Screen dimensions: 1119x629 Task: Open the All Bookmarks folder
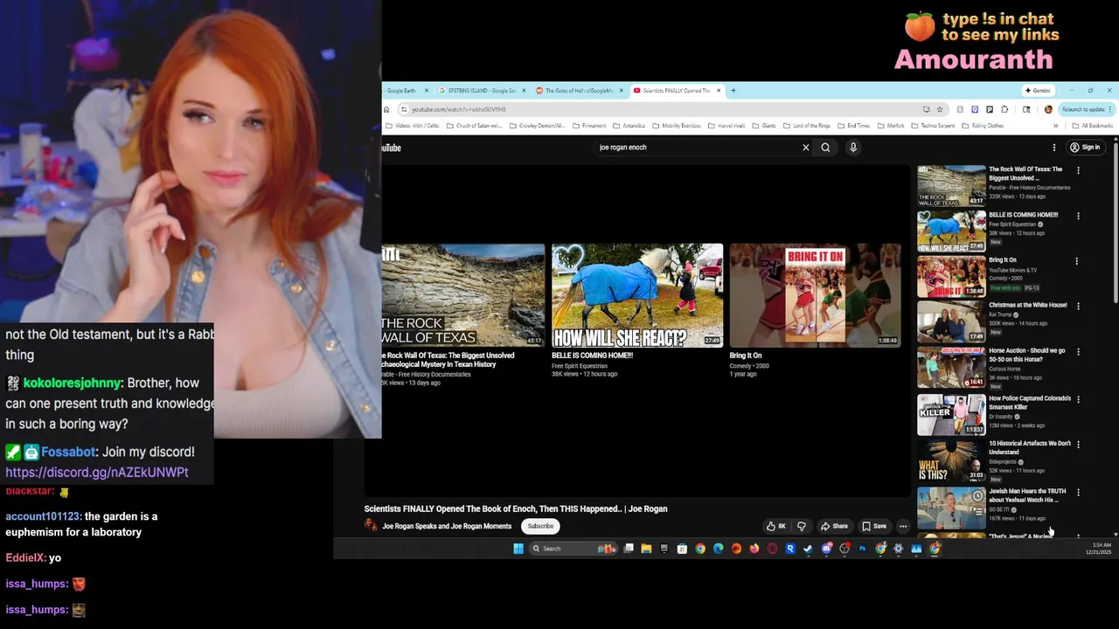[1093, 126]
